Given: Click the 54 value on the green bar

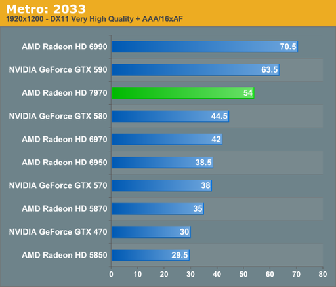Looking at the screenshot, I should click(x=248, y=93).
